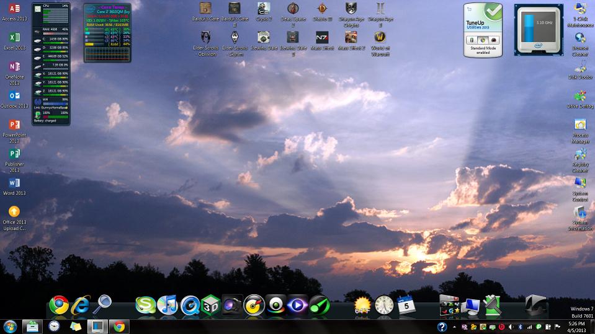The width and height of the screenshot is (595, 334).
Task: Open the OneNote 2013 desktop icon
Action: pos(14,73)
